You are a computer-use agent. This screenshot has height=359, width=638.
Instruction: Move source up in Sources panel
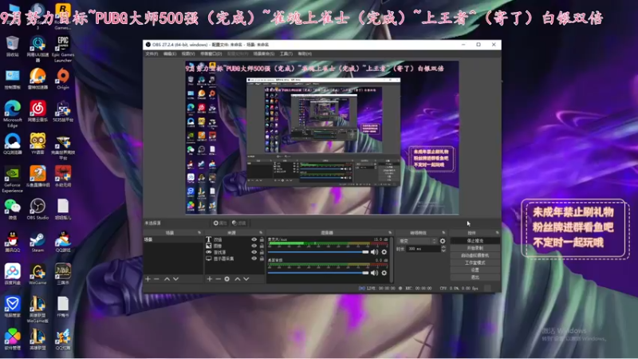coord(237,278)
